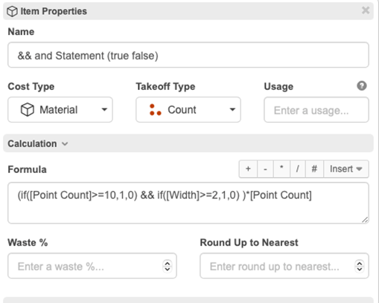Click the Round Up to Nearest field
Viewport: 379px width, 303px height.
pyautogui.click(x=284, y=266)
